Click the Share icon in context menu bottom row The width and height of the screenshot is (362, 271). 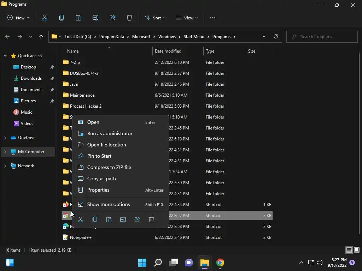tap(137, 219)
